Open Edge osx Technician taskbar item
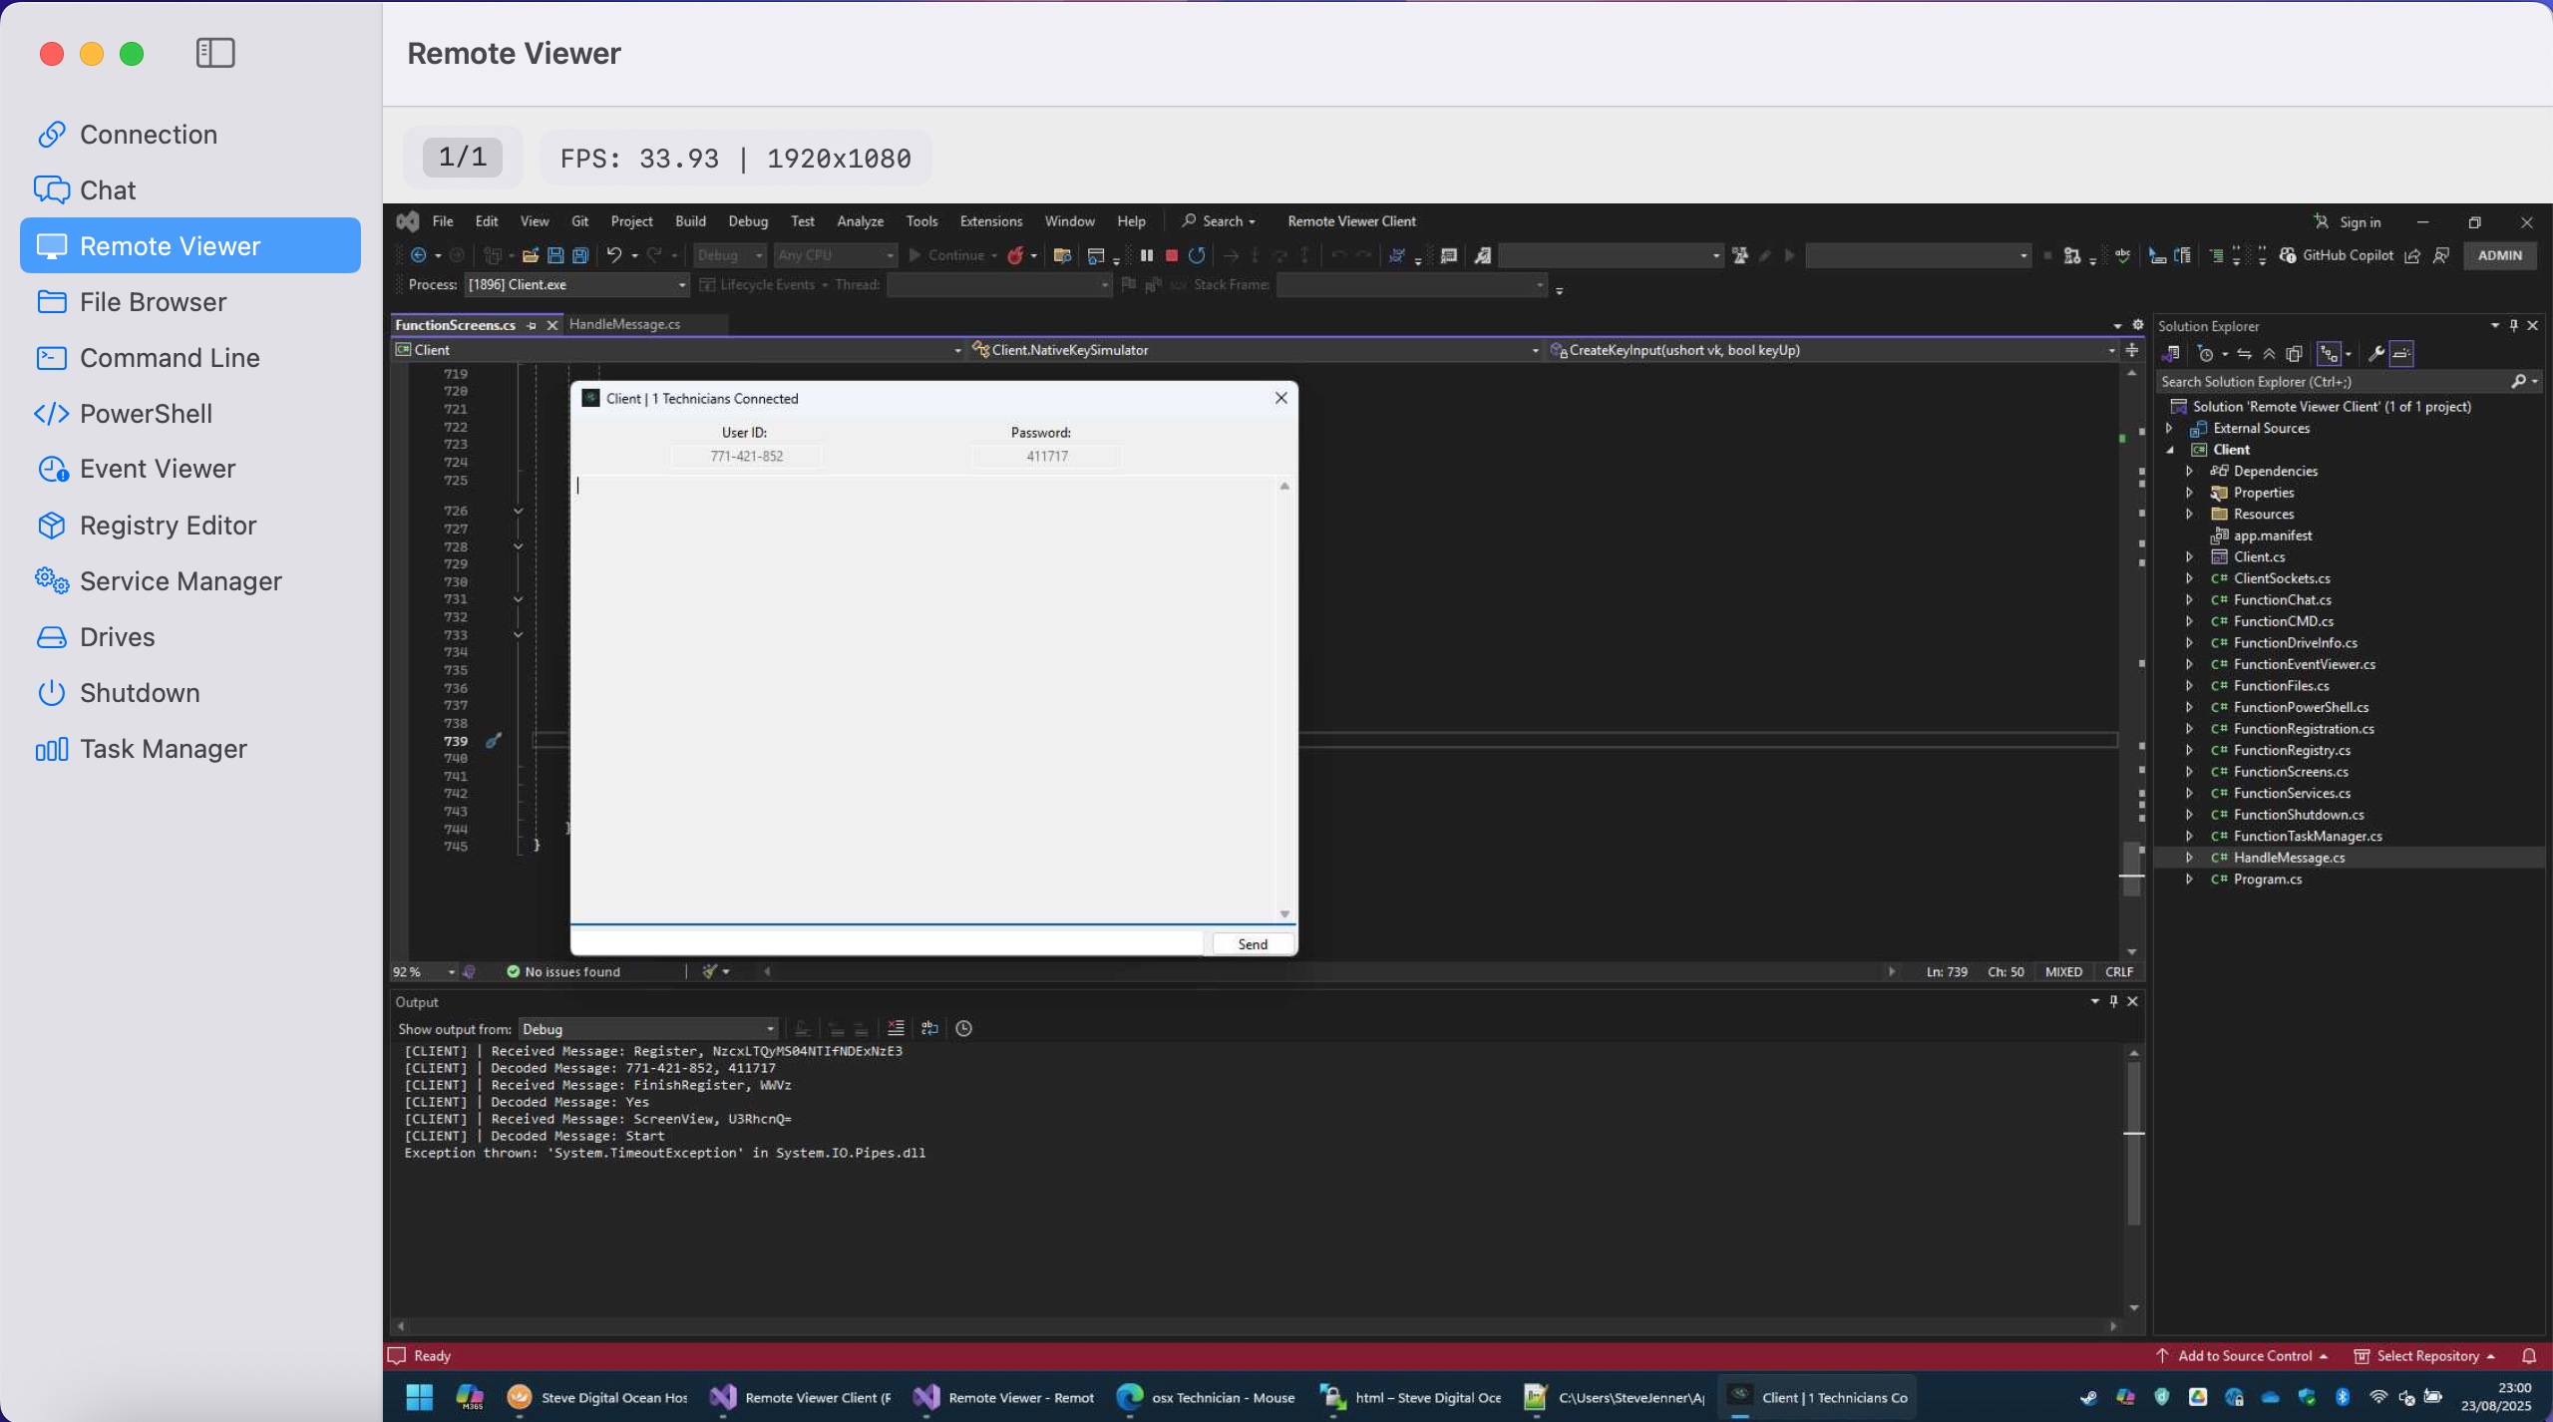Image resolution: width=2553 pixels, height=1422 pixels. 1205,1397
